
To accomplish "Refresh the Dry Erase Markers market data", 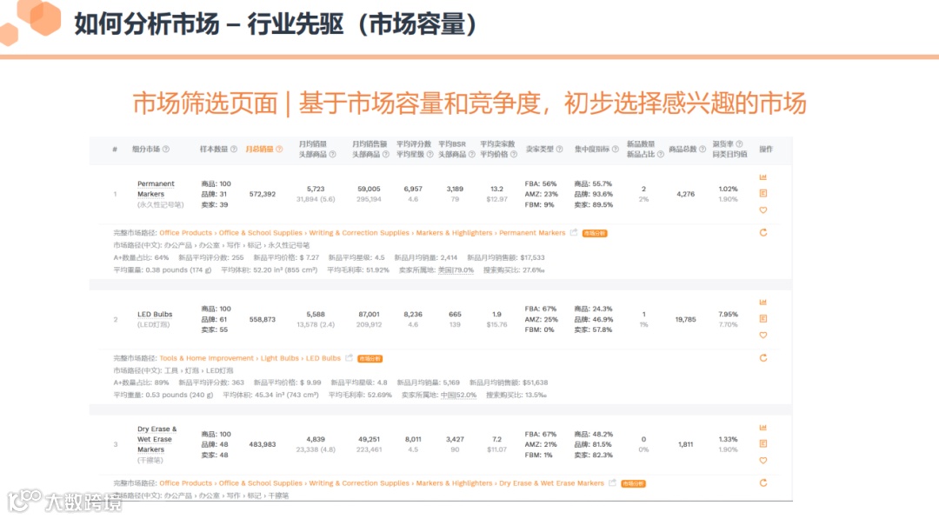I will tap(763, 483).
